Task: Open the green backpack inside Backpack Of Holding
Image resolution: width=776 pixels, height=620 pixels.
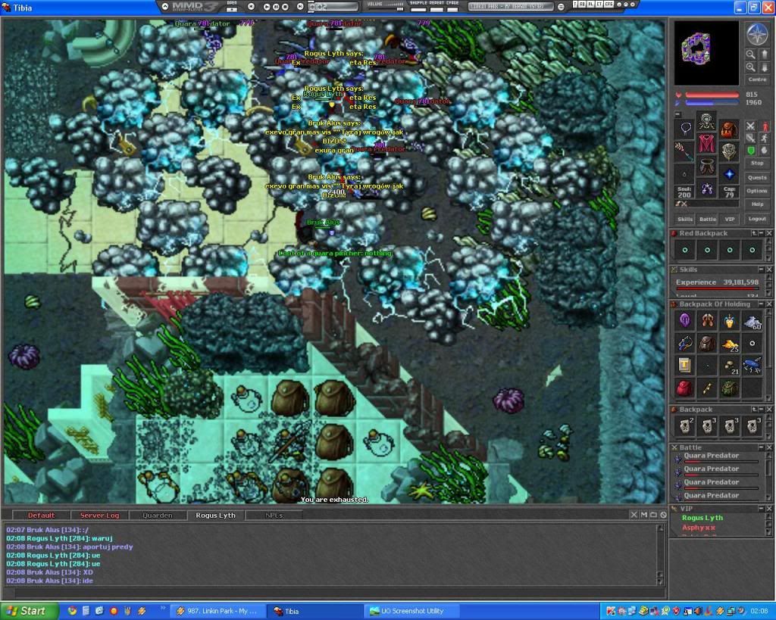Action: coord(730,388)
